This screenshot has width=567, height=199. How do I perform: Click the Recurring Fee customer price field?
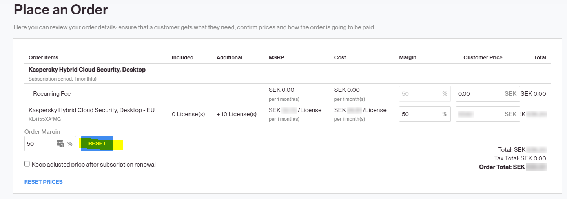[487, 94]
